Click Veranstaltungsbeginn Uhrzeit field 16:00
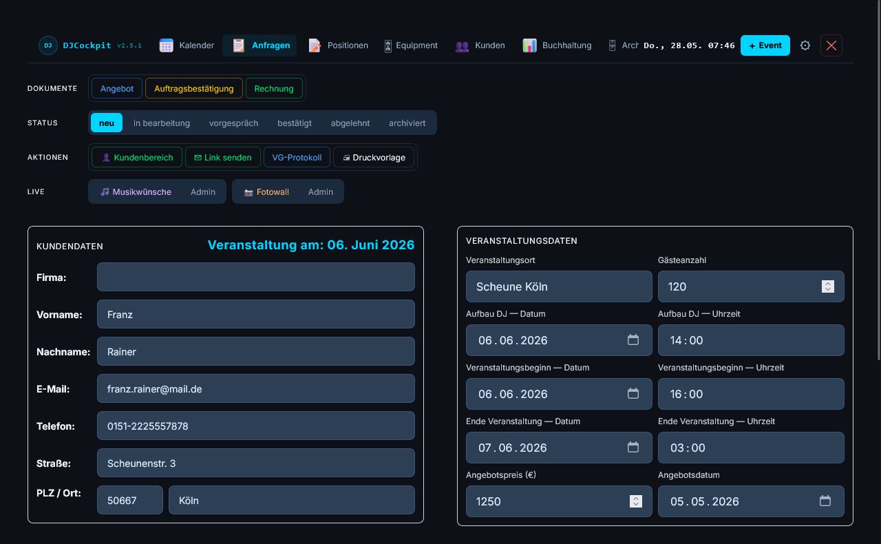This screenshot has width=881, height=544. (x=751, y=394)
